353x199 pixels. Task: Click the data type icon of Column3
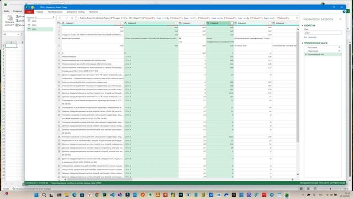click(x=180, y=23)
